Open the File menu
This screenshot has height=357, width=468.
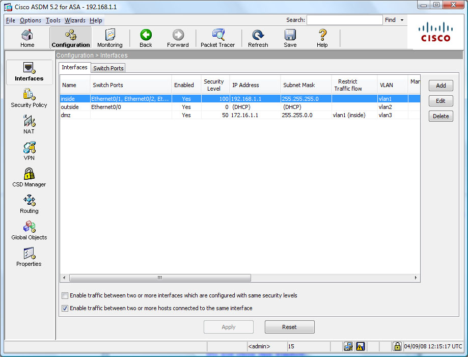(x=11, y=20)
